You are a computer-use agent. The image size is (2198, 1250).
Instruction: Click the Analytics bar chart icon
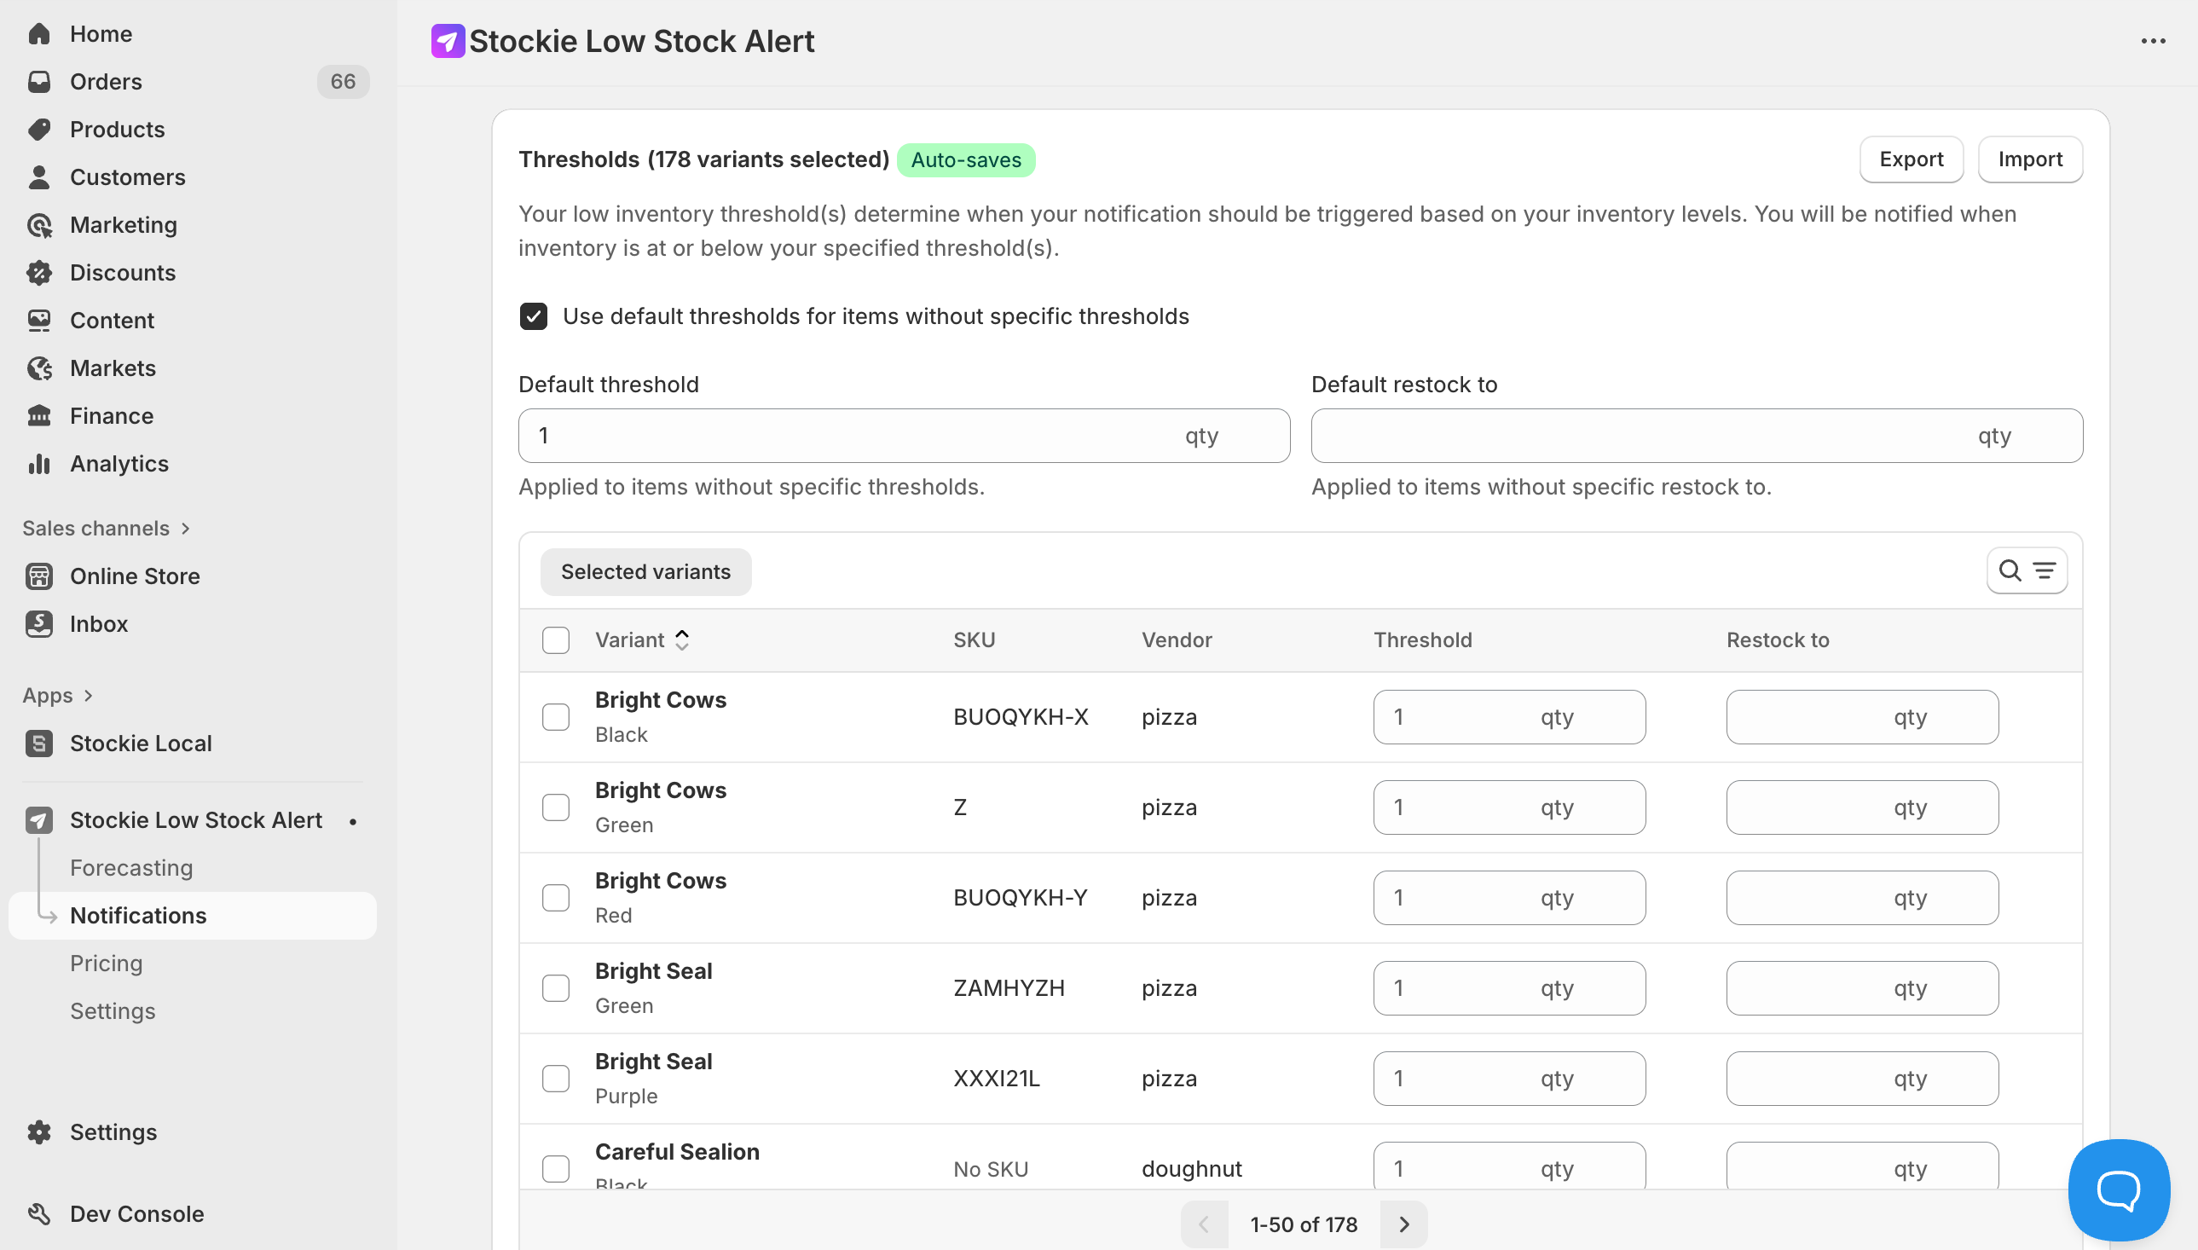(38, 464)
